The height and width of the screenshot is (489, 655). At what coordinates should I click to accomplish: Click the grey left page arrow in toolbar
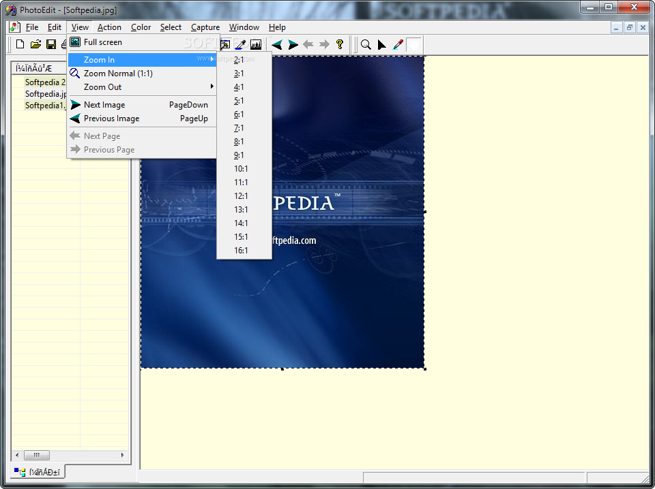(x=308, y=44)
